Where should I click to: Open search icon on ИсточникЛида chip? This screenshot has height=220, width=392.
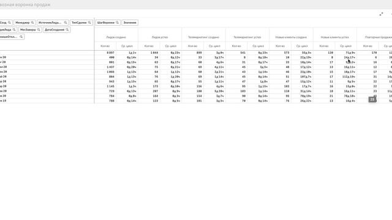coord(66,23)
